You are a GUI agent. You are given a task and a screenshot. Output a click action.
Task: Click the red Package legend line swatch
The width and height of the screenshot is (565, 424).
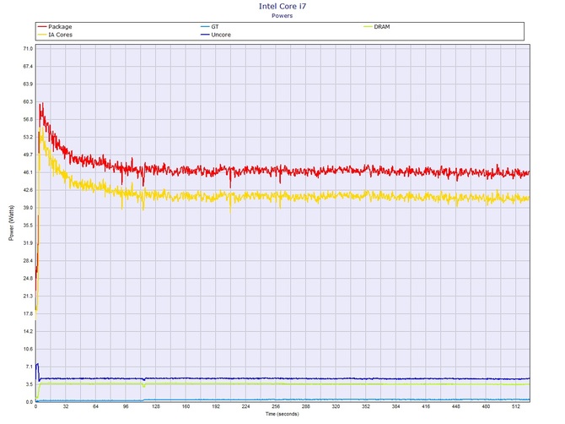42,27
